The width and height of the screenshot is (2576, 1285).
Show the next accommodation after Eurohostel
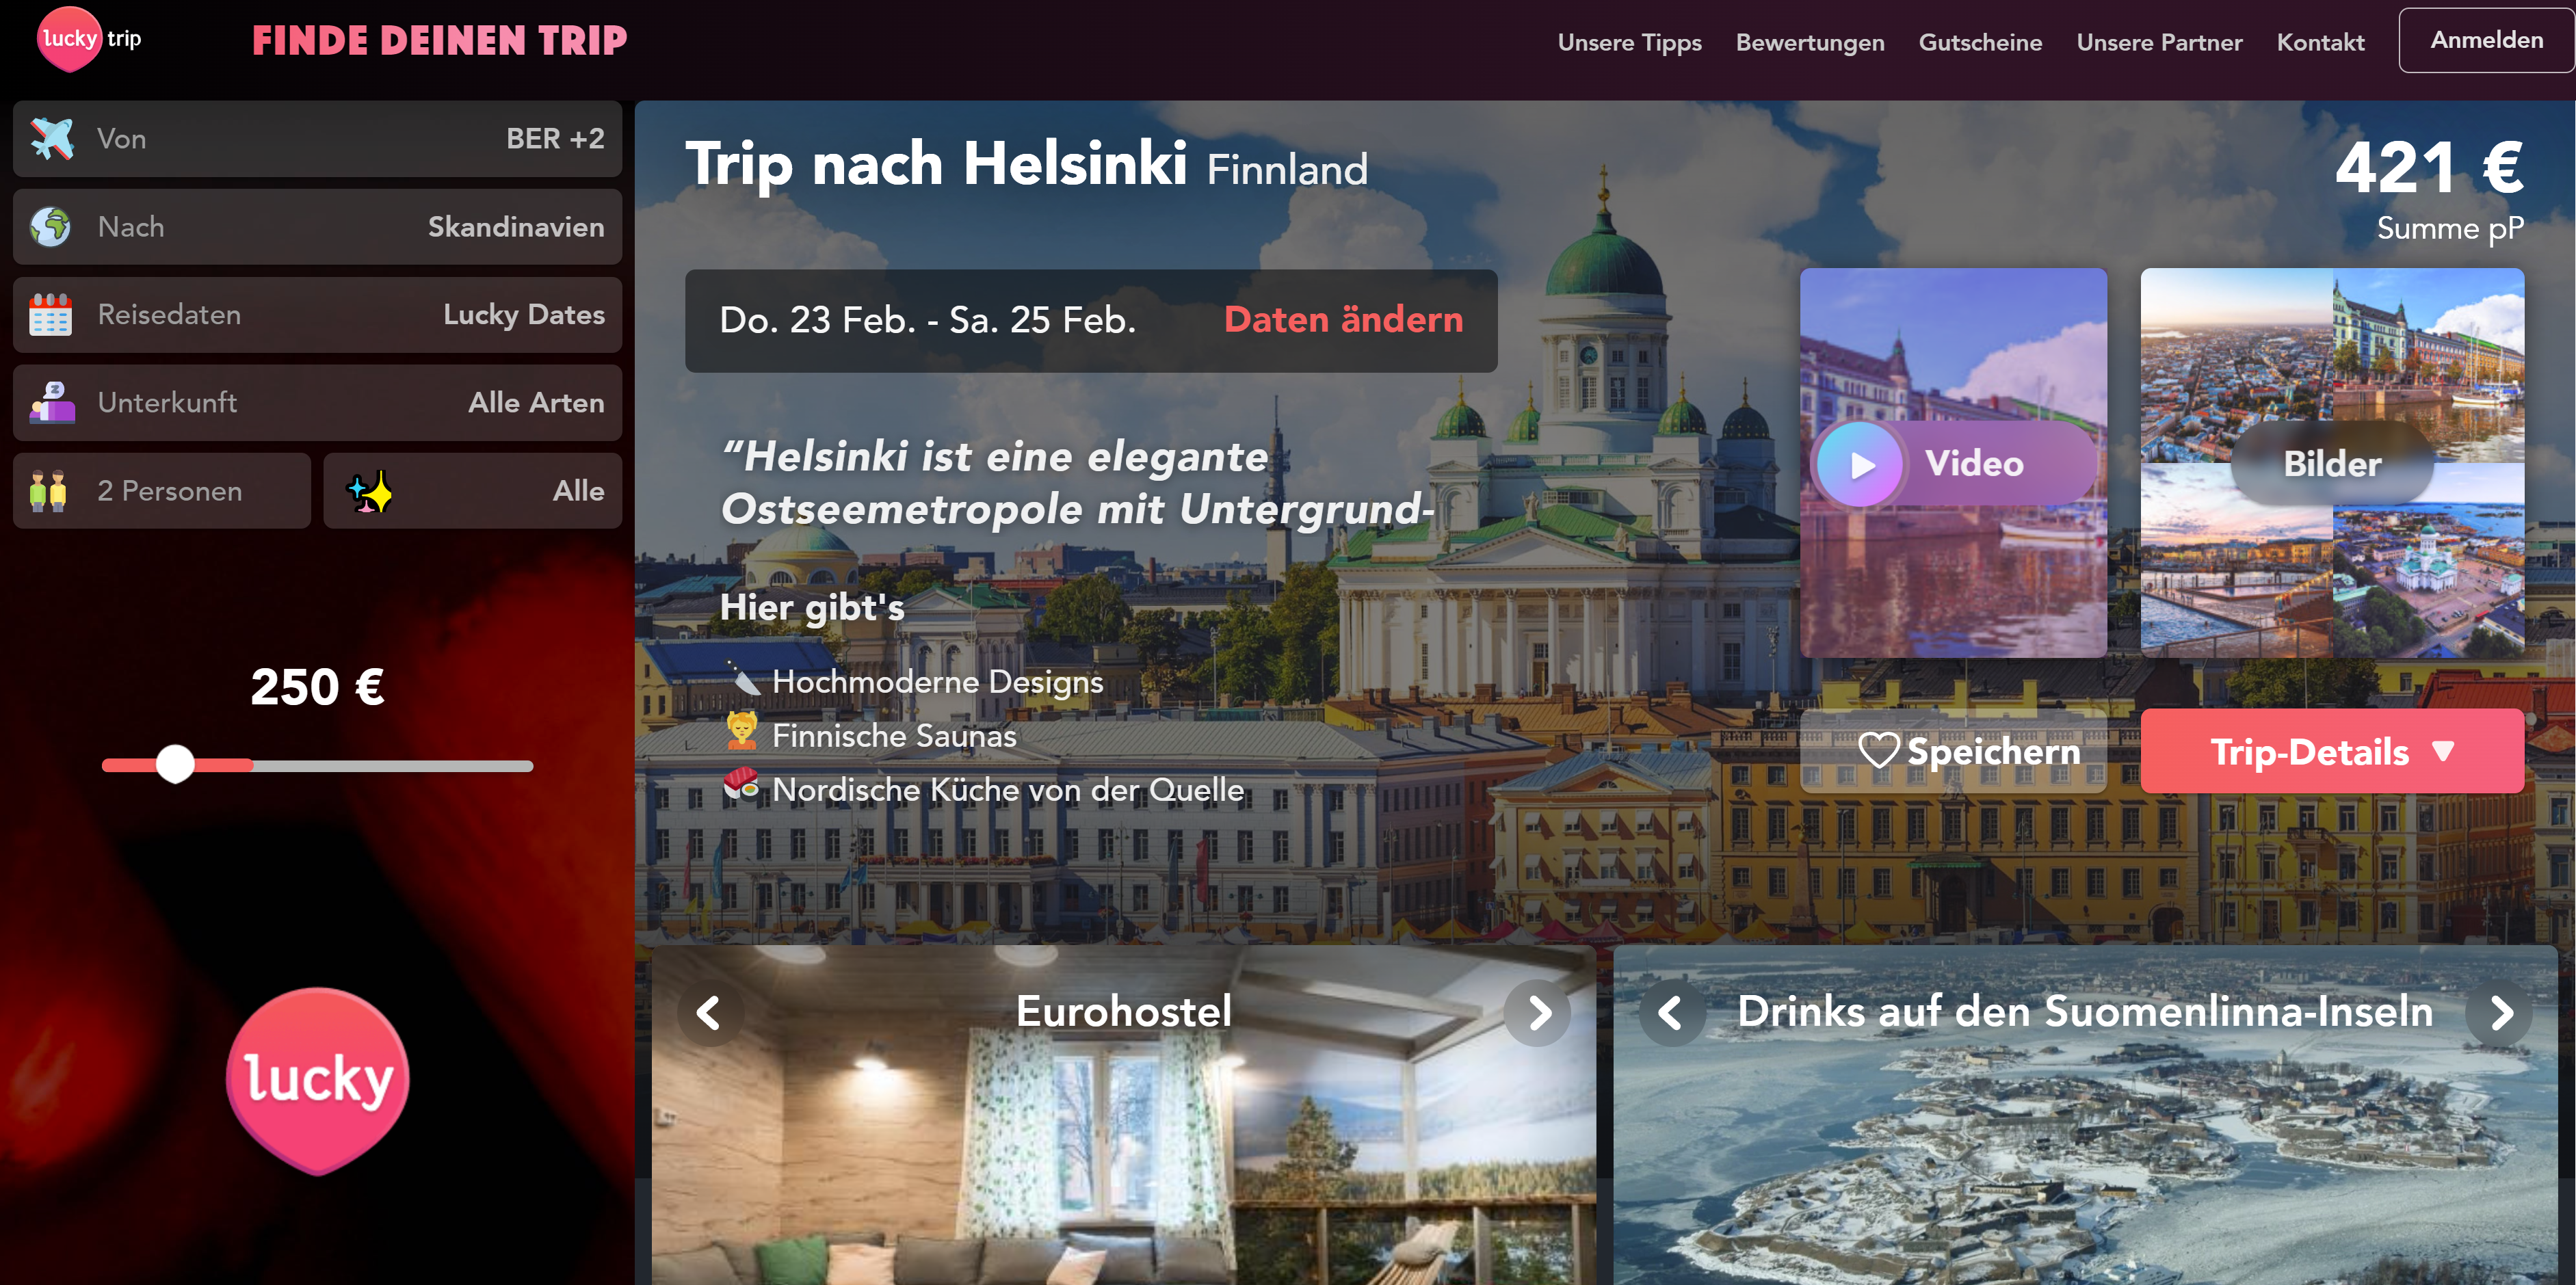click(1538, 1013)
